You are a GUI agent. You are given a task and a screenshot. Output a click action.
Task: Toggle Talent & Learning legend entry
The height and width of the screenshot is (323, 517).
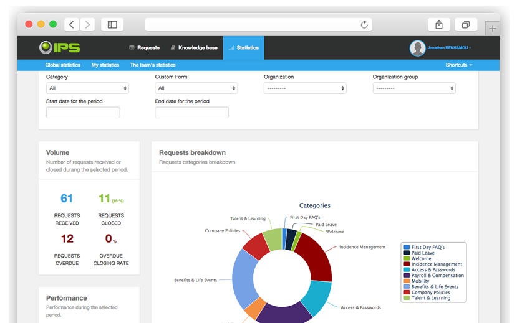tap(427, 297)
